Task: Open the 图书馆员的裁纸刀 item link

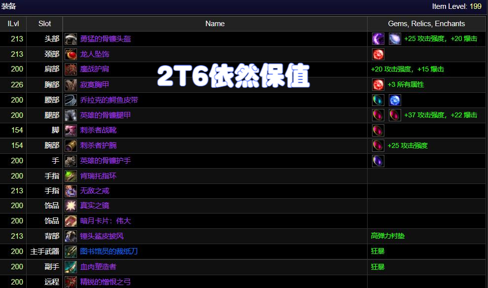Action: coord(109,252)
